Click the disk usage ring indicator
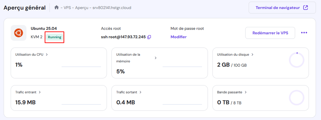Image resolution: width=321 pixels, height=120 pixels. (x=297, y=60)
